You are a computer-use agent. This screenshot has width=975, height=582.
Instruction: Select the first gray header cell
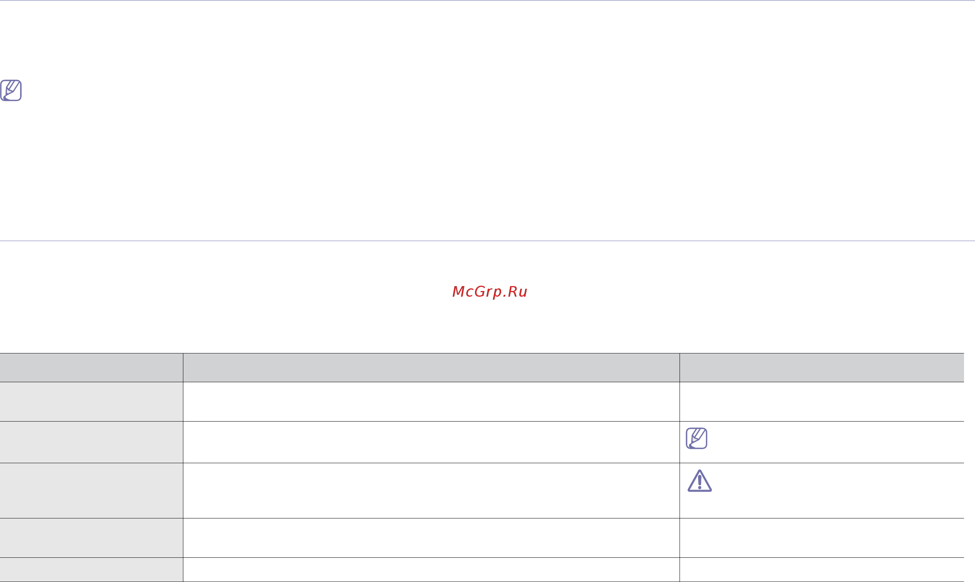(x=91, y=367)
